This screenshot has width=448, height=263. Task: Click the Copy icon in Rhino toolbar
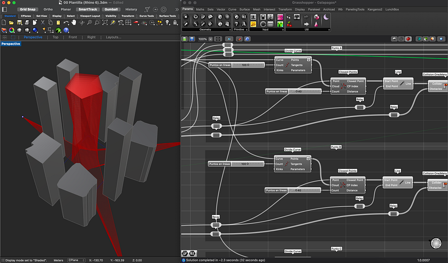[x=50, y=22]
